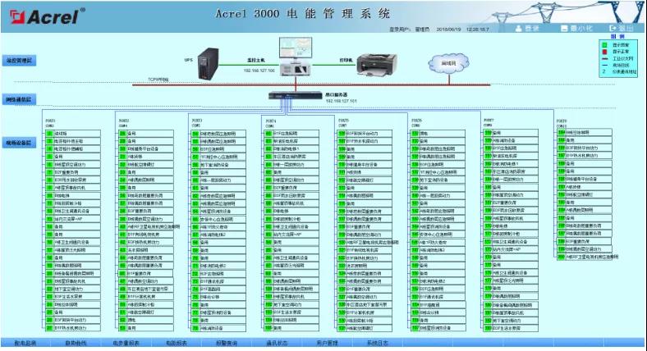The image size is (647, 351).
Task: Click the green swatch in the legend
Action: 605,45
